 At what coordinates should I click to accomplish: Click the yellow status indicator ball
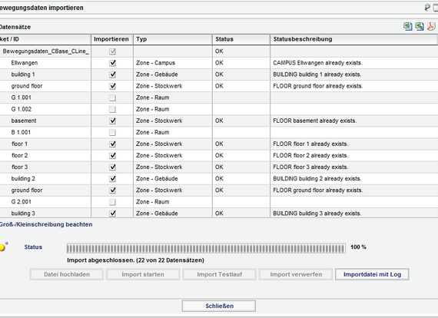tap(2, 247)
